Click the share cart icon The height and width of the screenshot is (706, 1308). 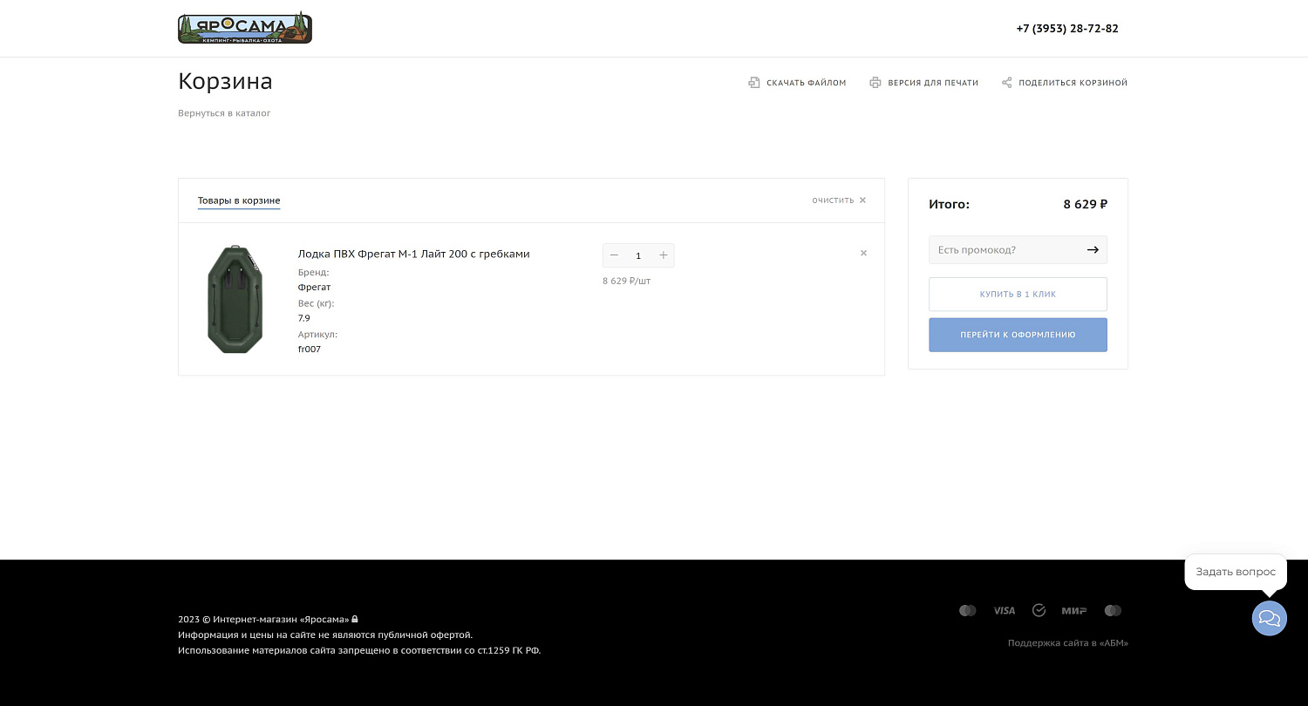(1007, 83)
